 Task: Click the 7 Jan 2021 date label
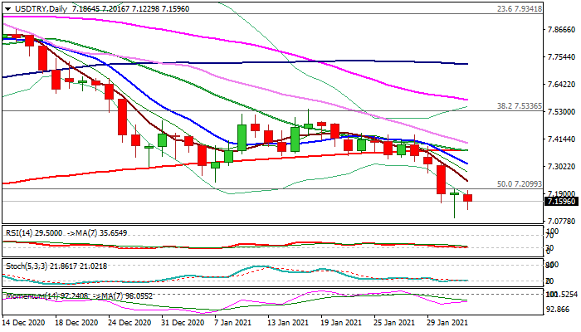point(232,321)
